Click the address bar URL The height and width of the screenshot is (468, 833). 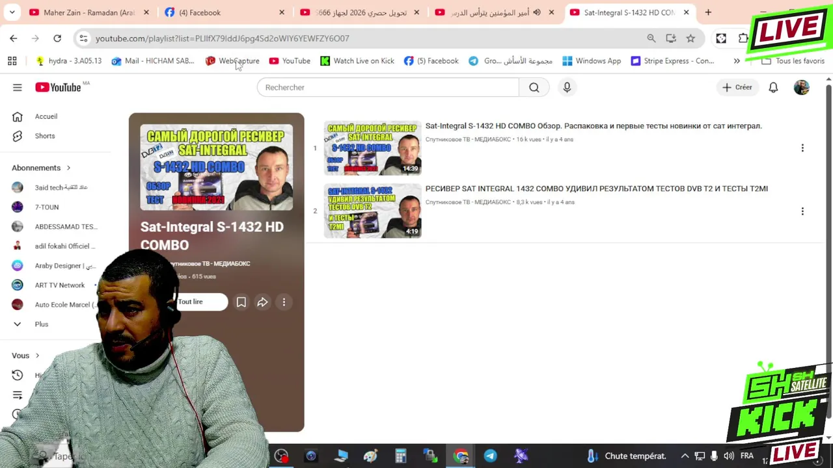coord(223,38)
